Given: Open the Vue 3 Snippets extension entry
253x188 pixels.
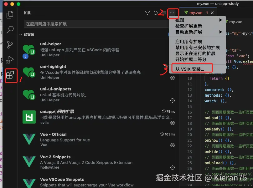Looking at the screenshot, I should pyautogui.click(x=98, y=162).
